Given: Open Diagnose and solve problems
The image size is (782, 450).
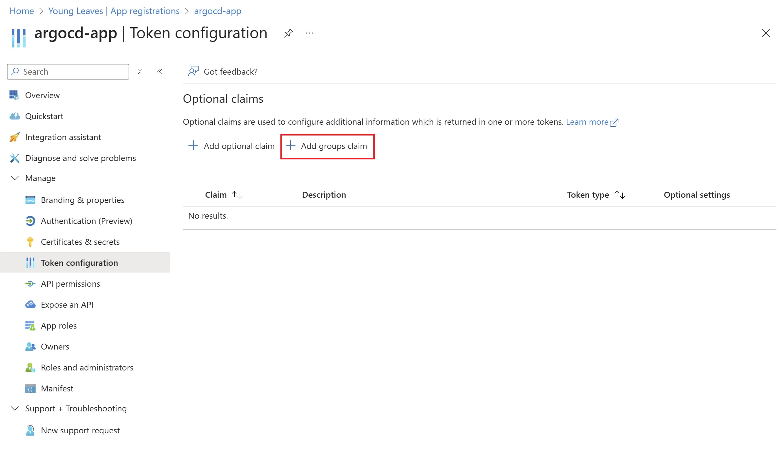Looking at the screenshot, I should [80, 158].
